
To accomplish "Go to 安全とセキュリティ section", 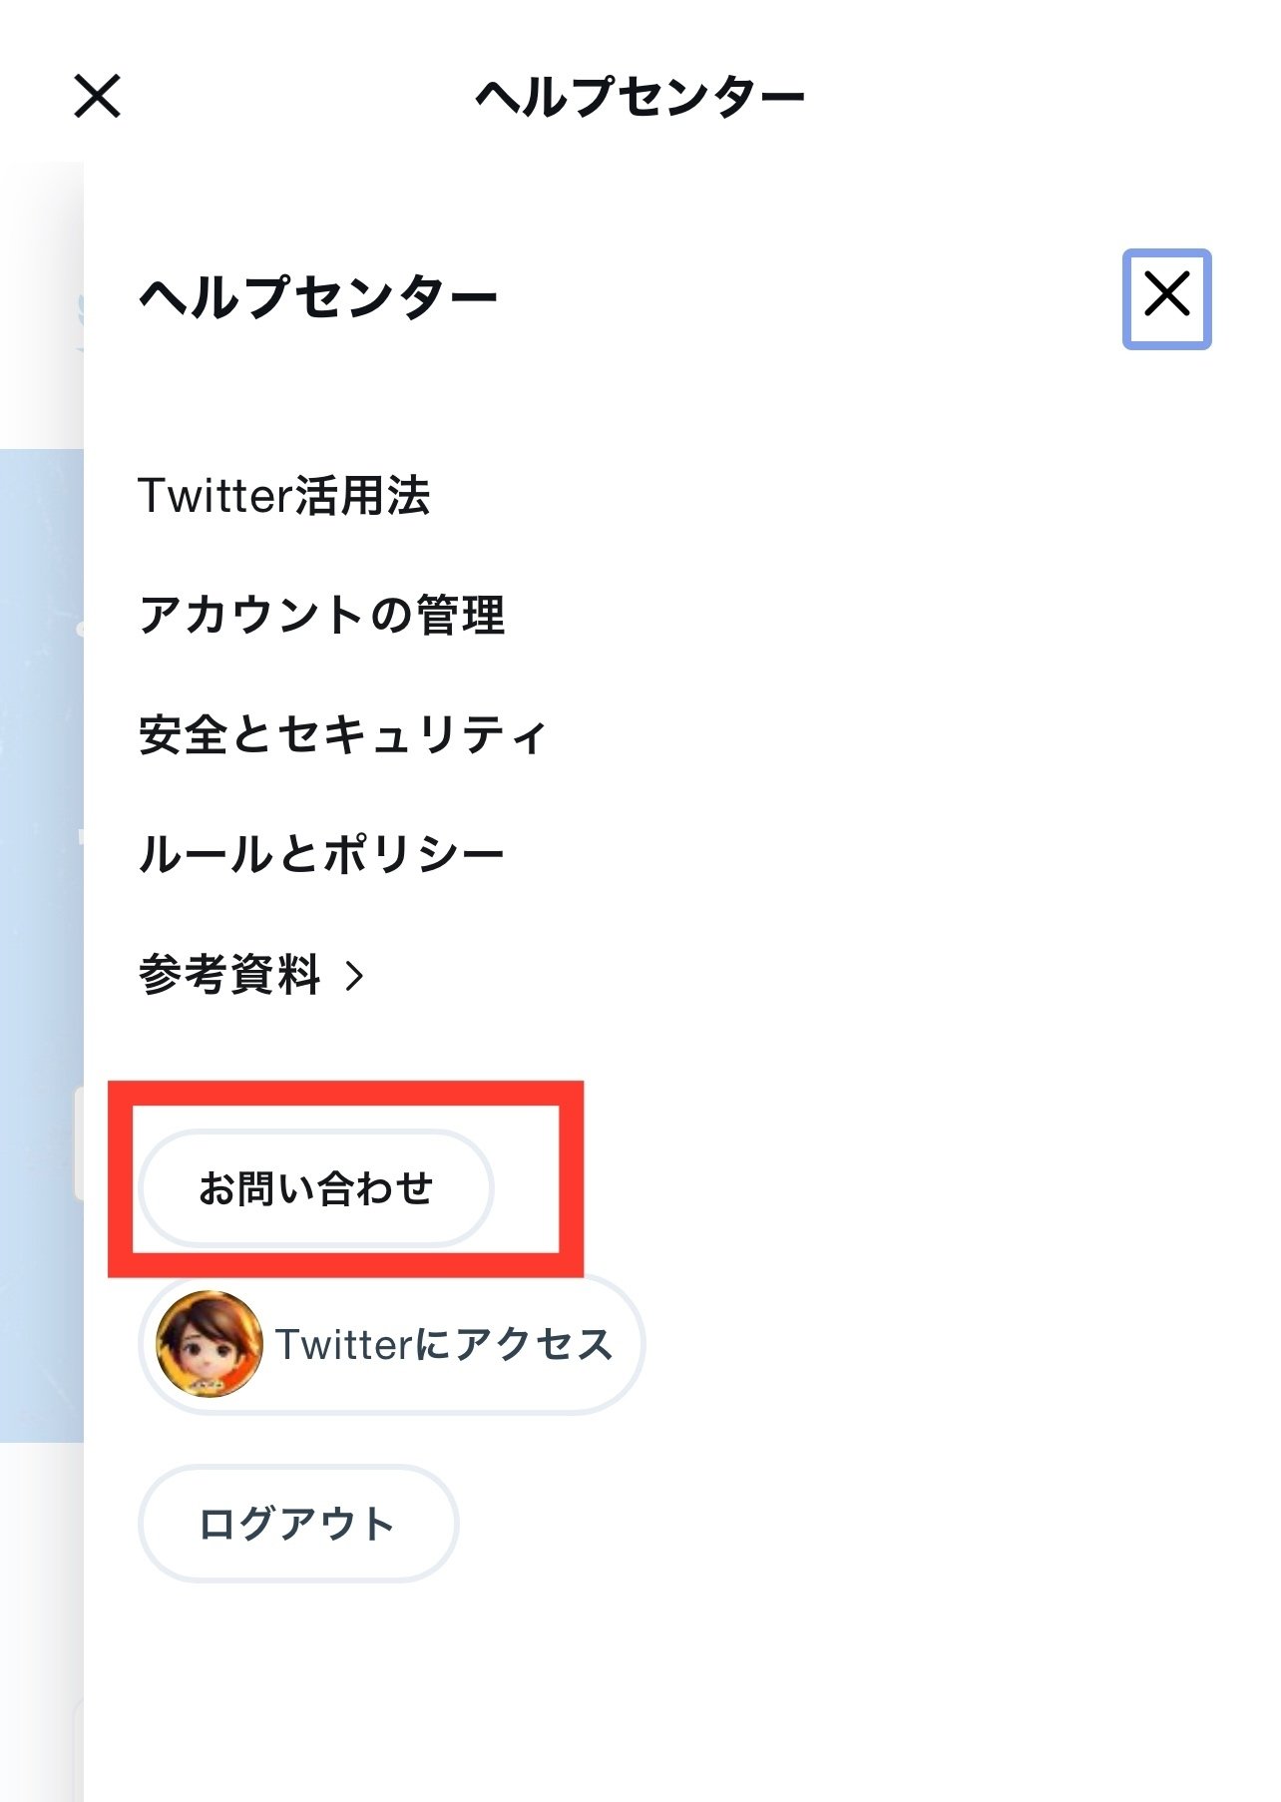I will click(x=342, y=734).
